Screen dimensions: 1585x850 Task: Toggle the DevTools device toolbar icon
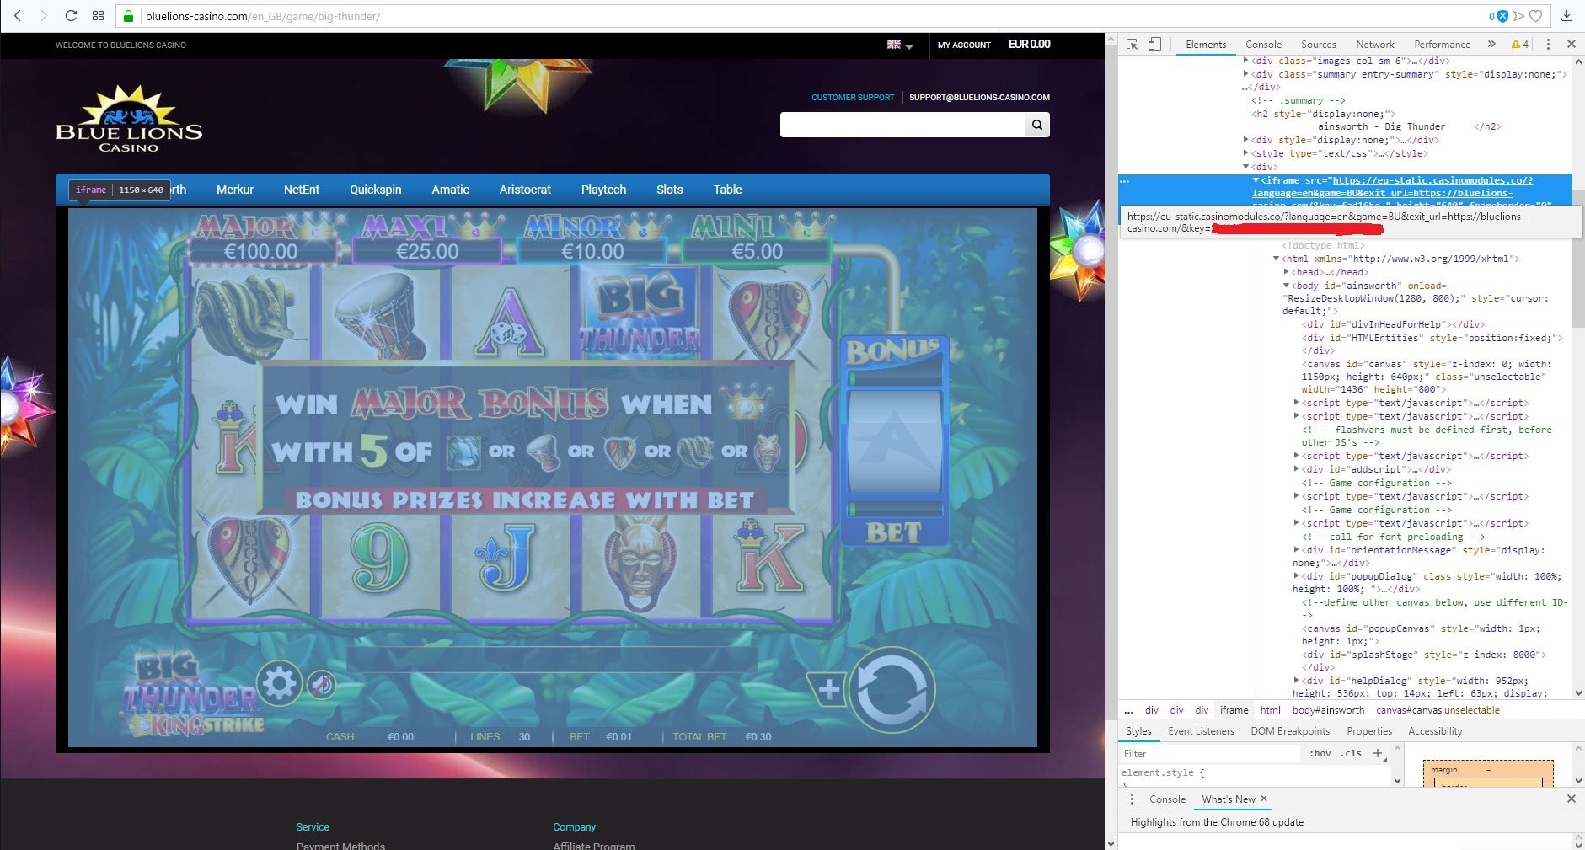pos(1154,44)
